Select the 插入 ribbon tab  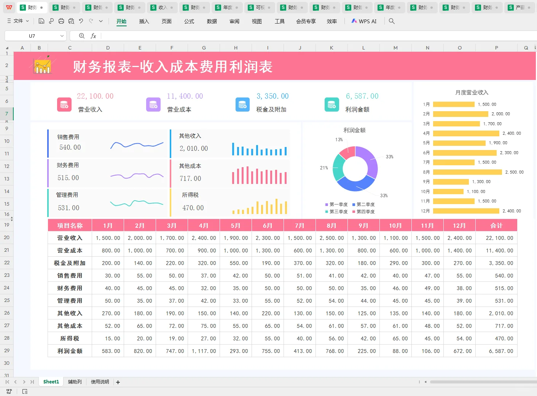click(x=144, y=21)
